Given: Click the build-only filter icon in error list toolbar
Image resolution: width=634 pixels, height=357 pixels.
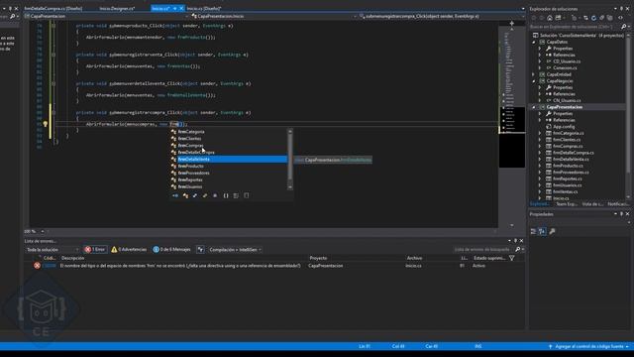Looking at the screenshot, I should 200,249.
